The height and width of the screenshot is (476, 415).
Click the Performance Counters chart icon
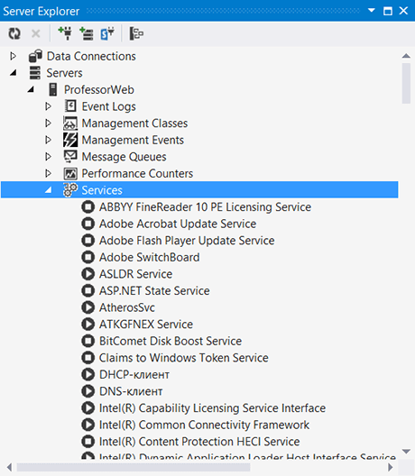[x=70, y=173]
